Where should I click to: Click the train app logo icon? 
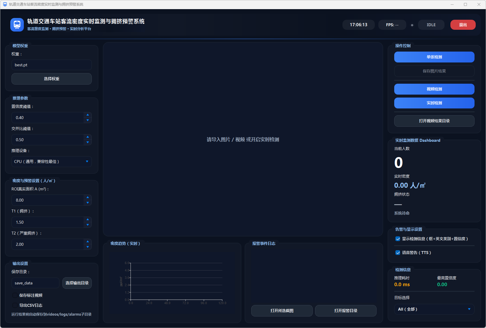pos(17,25)
